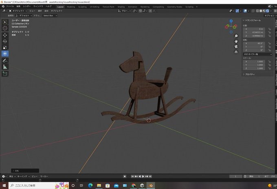
Task: Toggle lock on scale X
Action: point(269,62)
